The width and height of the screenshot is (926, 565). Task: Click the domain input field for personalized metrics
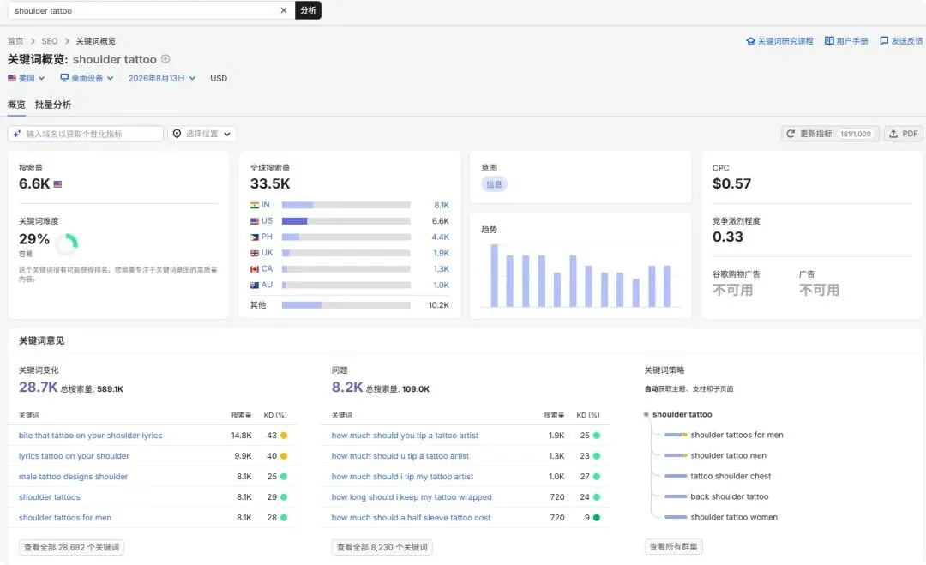pyautogui.click(x=86, y=134)
